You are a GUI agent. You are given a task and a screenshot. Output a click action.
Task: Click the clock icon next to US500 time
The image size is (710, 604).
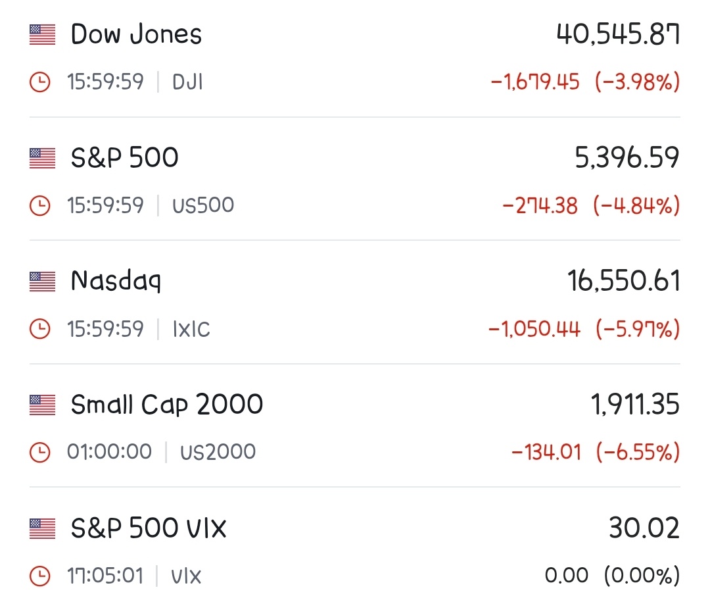tap(40, 206)
